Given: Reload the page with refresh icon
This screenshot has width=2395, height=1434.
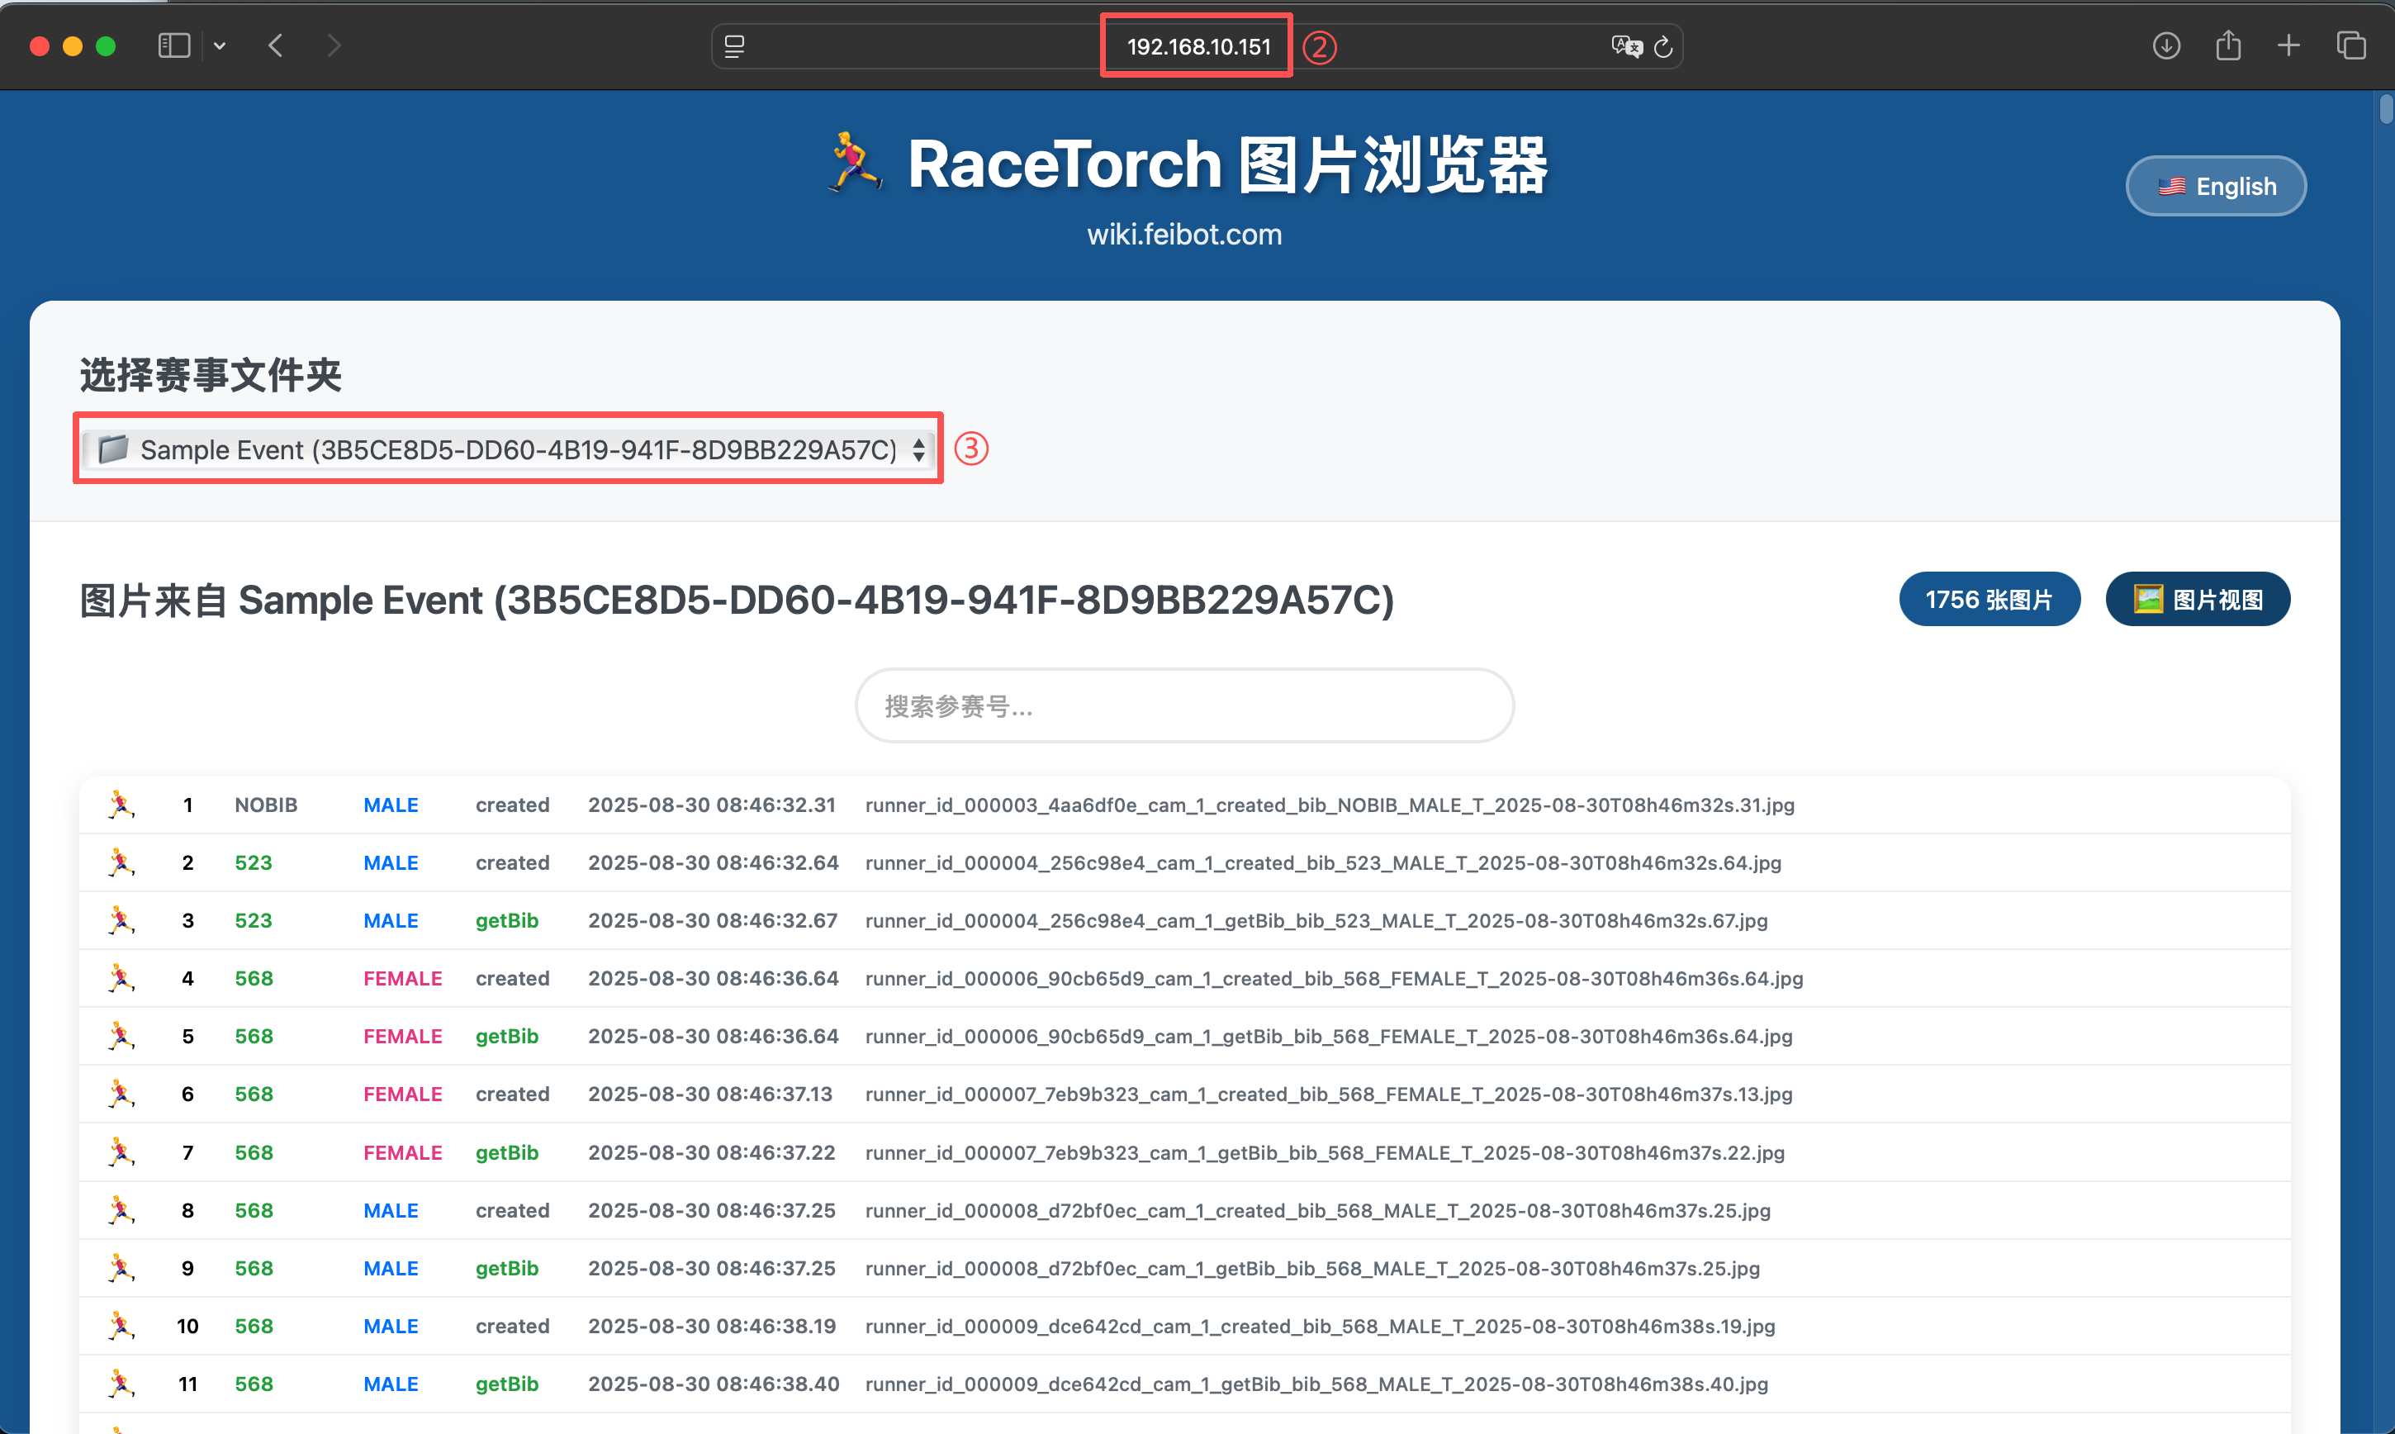Looking at the screenshot, I should click(x=1663, y=46).
